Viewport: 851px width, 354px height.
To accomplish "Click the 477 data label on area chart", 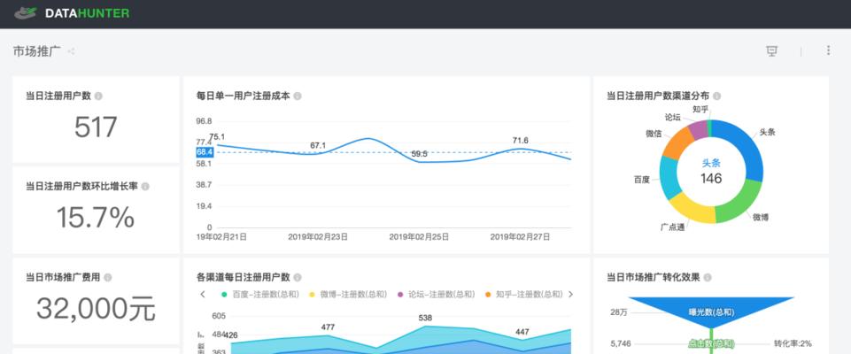I will point(328,327).
